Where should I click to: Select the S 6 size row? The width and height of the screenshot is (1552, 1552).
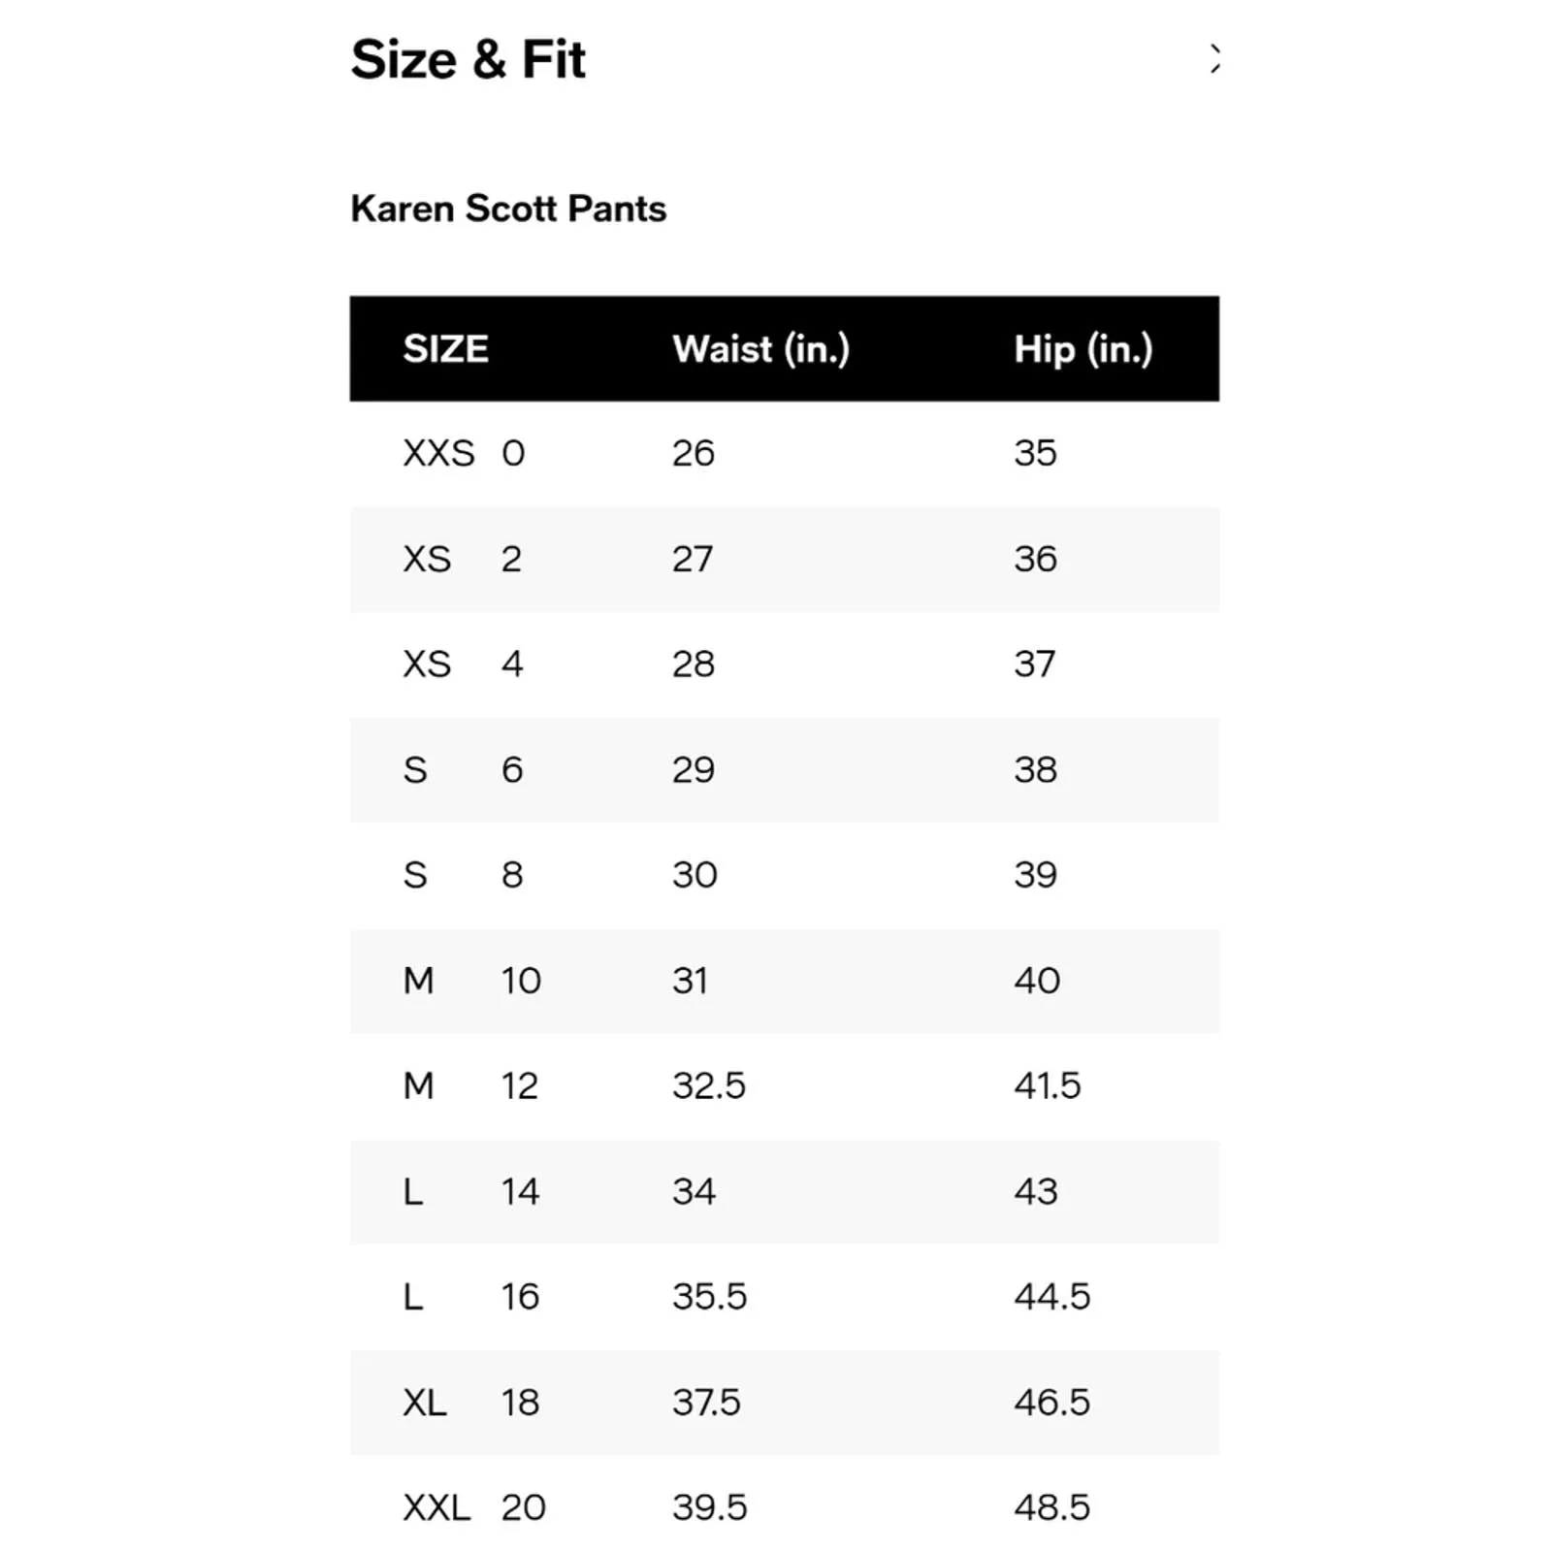pos(784,770)
